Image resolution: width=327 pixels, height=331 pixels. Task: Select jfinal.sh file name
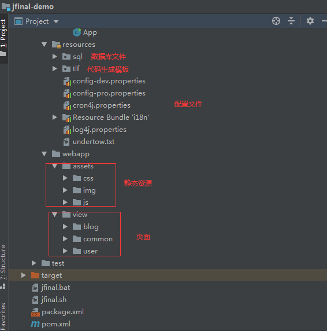(x=54, y=300)
